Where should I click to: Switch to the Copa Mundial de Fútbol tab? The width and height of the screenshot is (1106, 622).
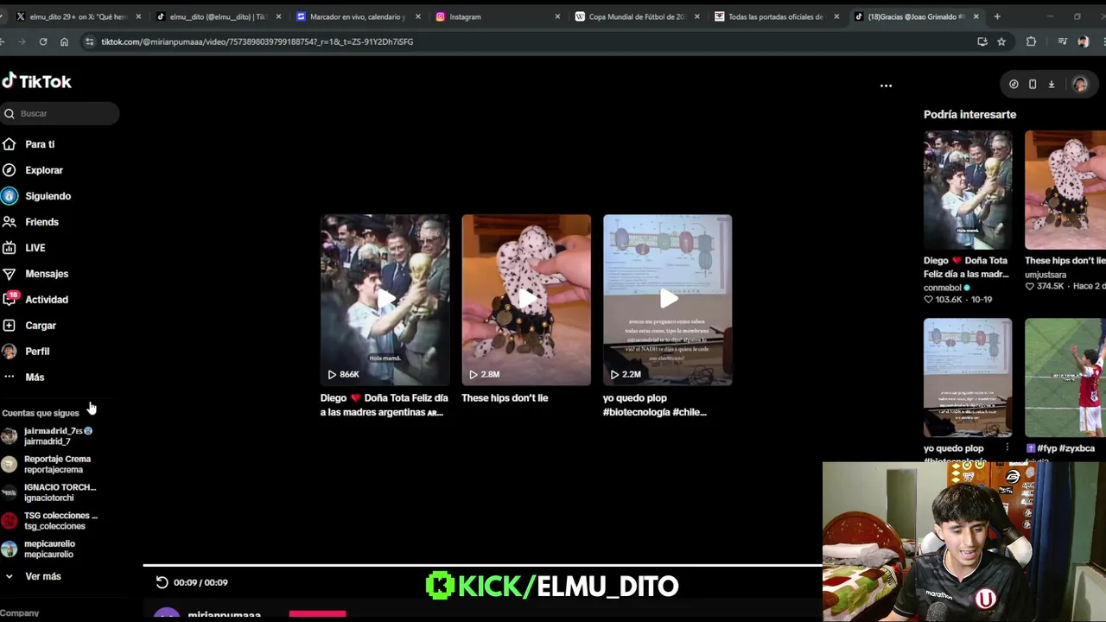637,16
